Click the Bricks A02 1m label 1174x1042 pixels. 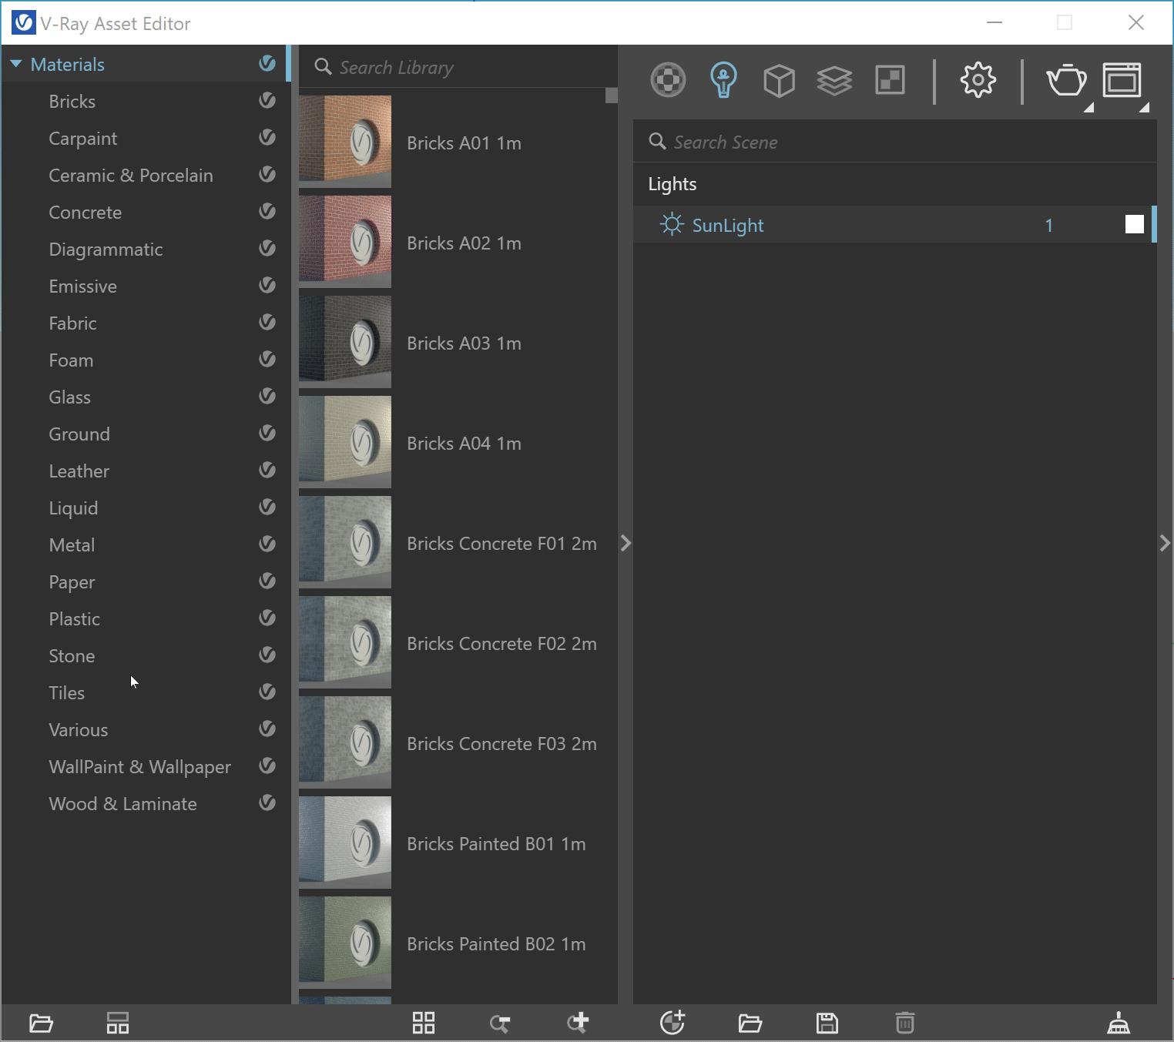(464, 243)
